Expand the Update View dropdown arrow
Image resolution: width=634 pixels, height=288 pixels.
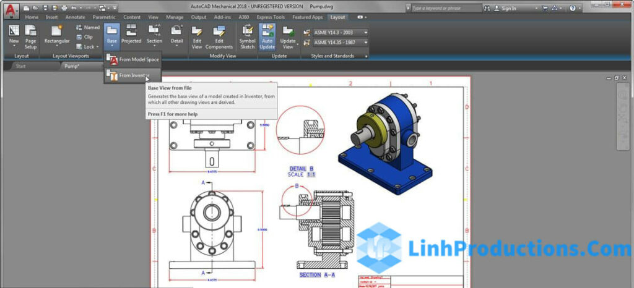coord(297,43)
